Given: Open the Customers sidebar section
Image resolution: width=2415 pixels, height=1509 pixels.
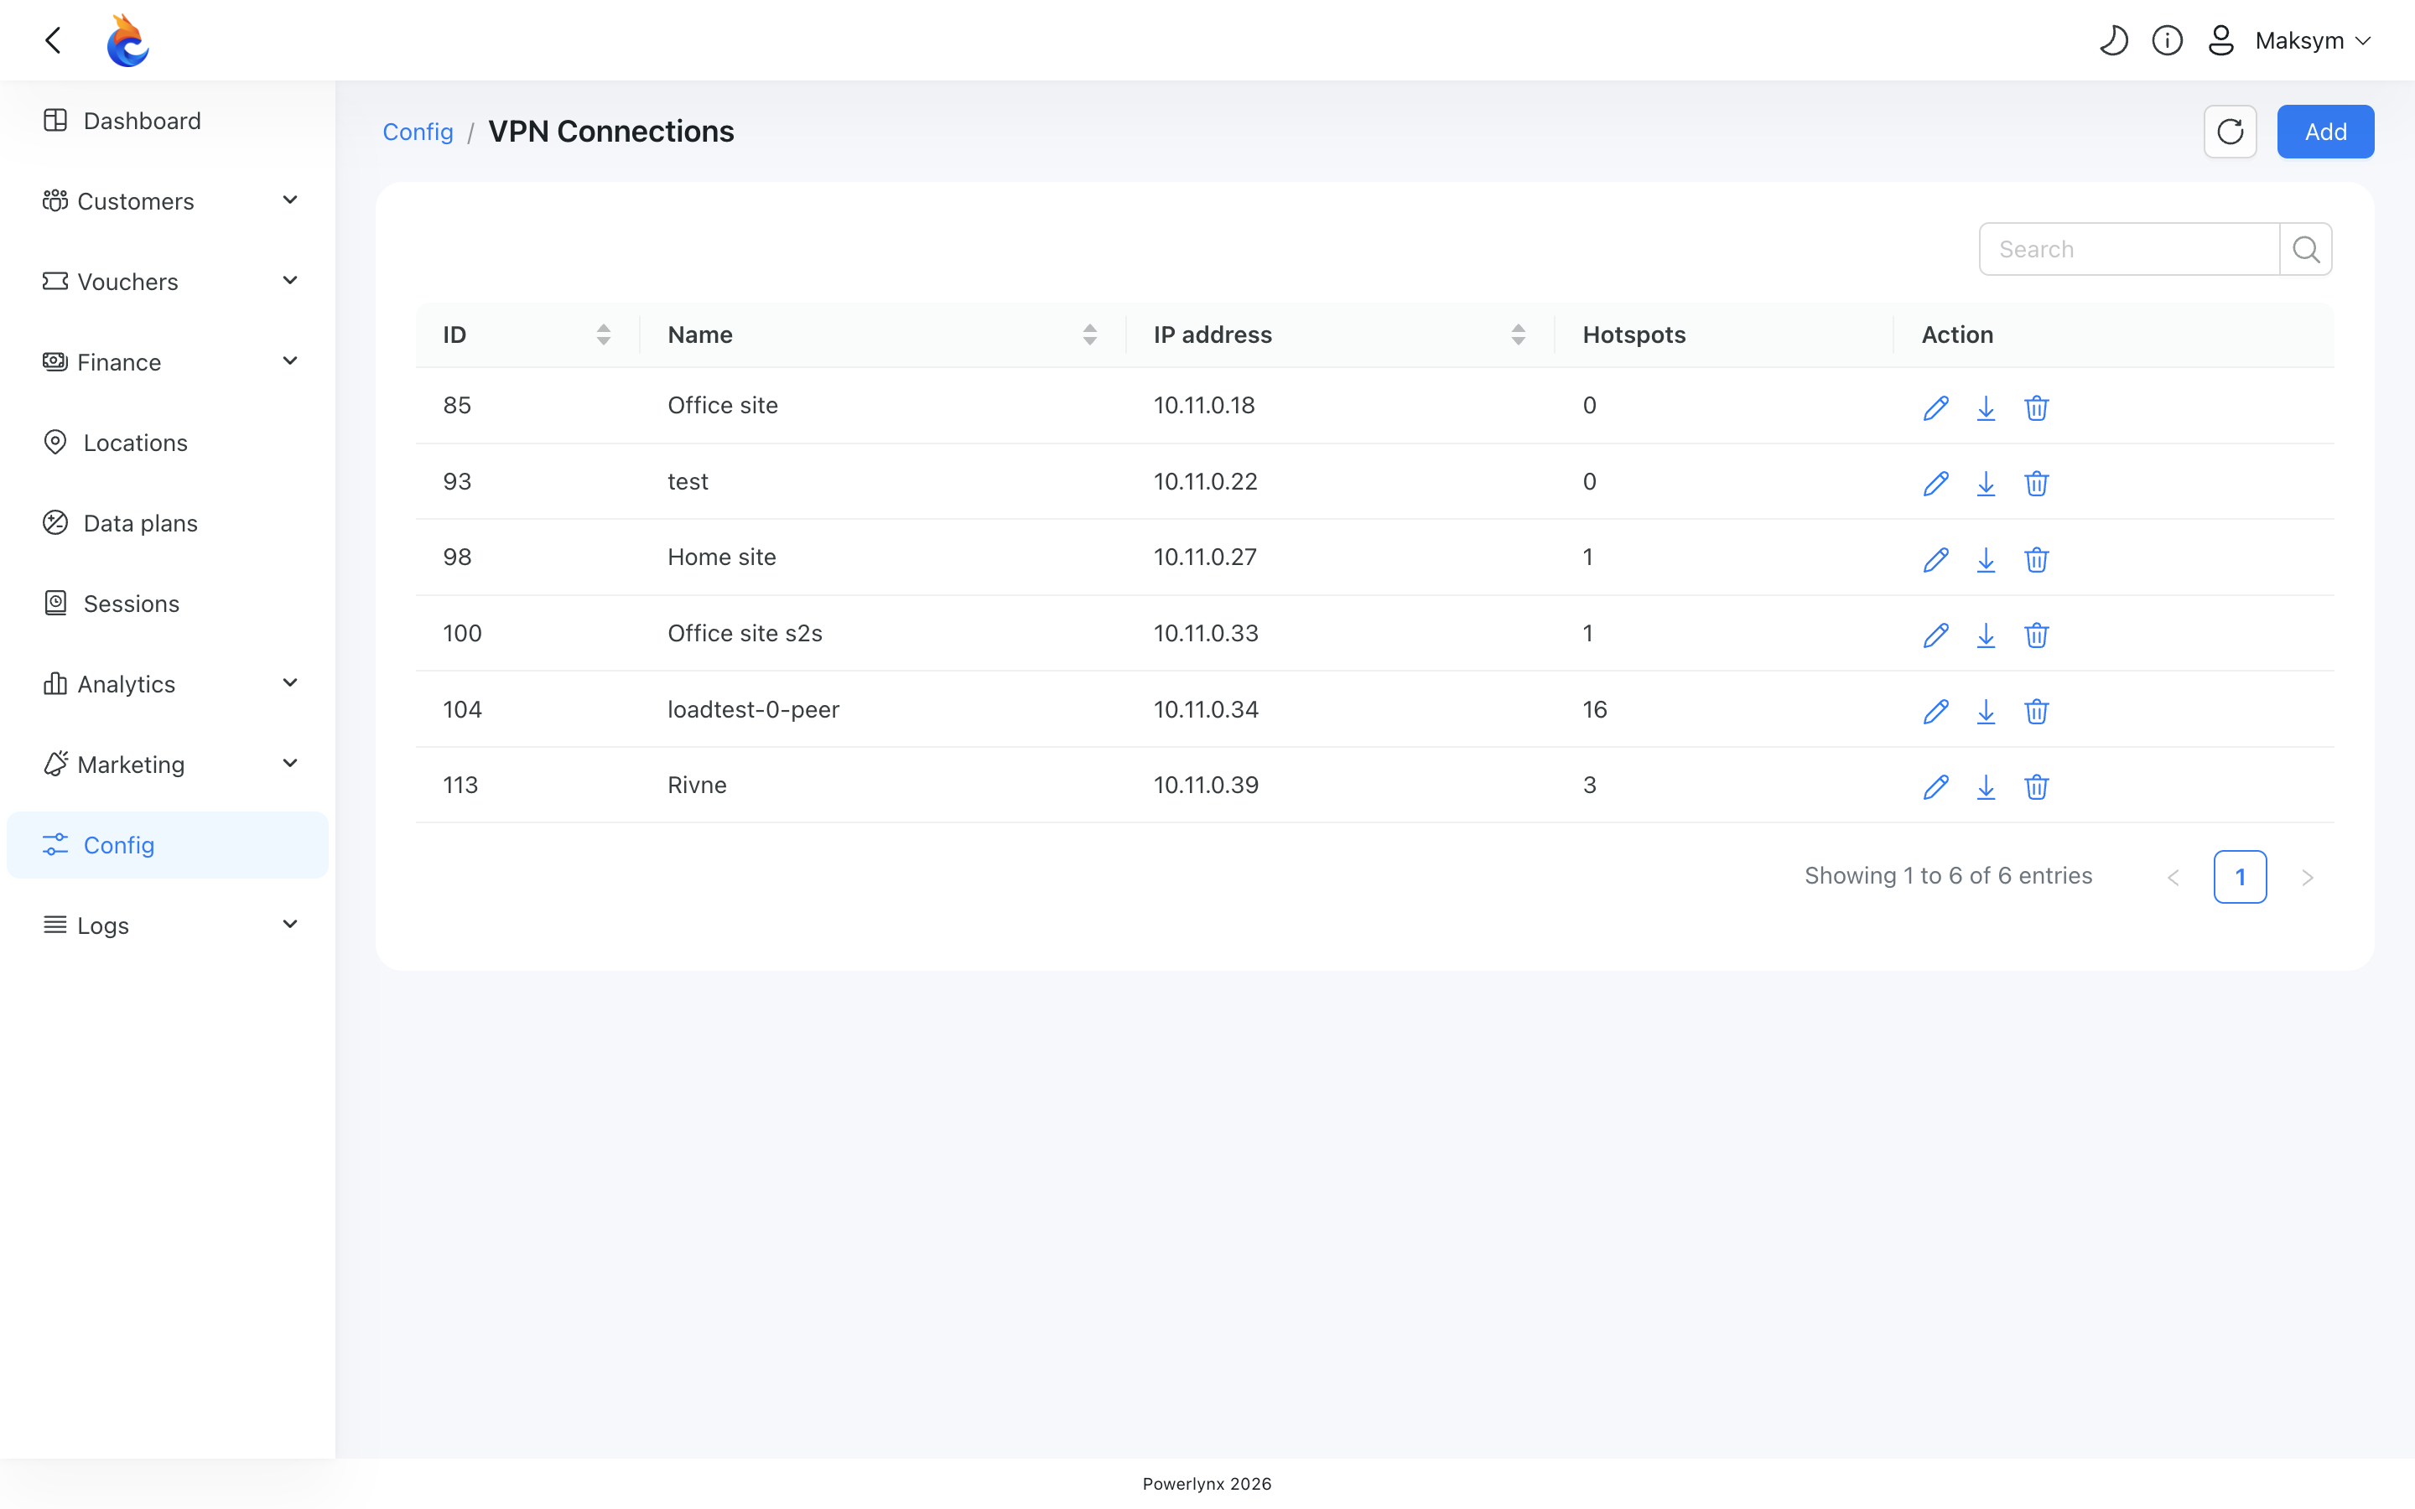Looking at the screenshot, I should [168, 201].
